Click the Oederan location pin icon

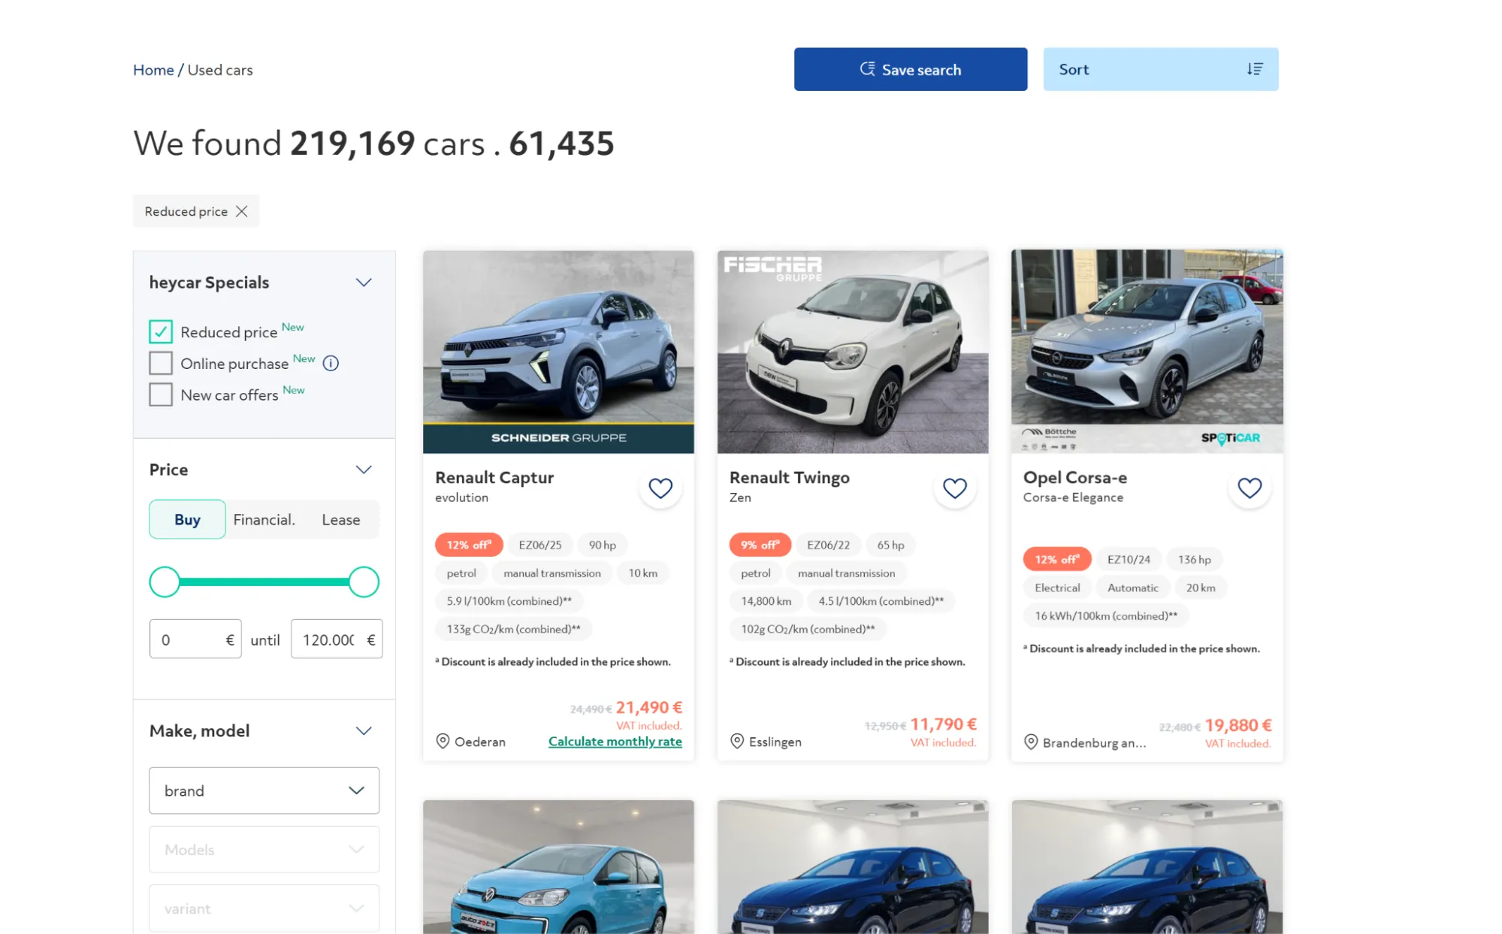(x=443, y=742)
